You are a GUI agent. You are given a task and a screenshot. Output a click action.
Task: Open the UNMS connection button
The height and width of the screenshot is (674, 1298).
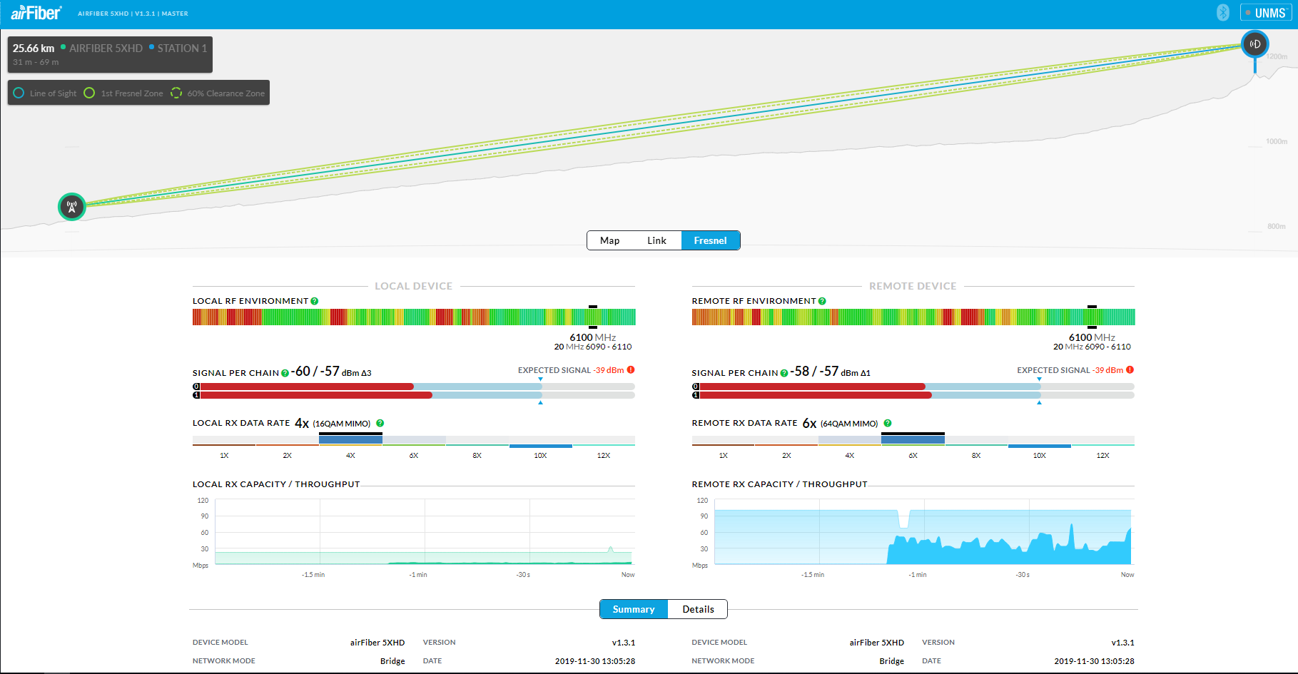1266,13
